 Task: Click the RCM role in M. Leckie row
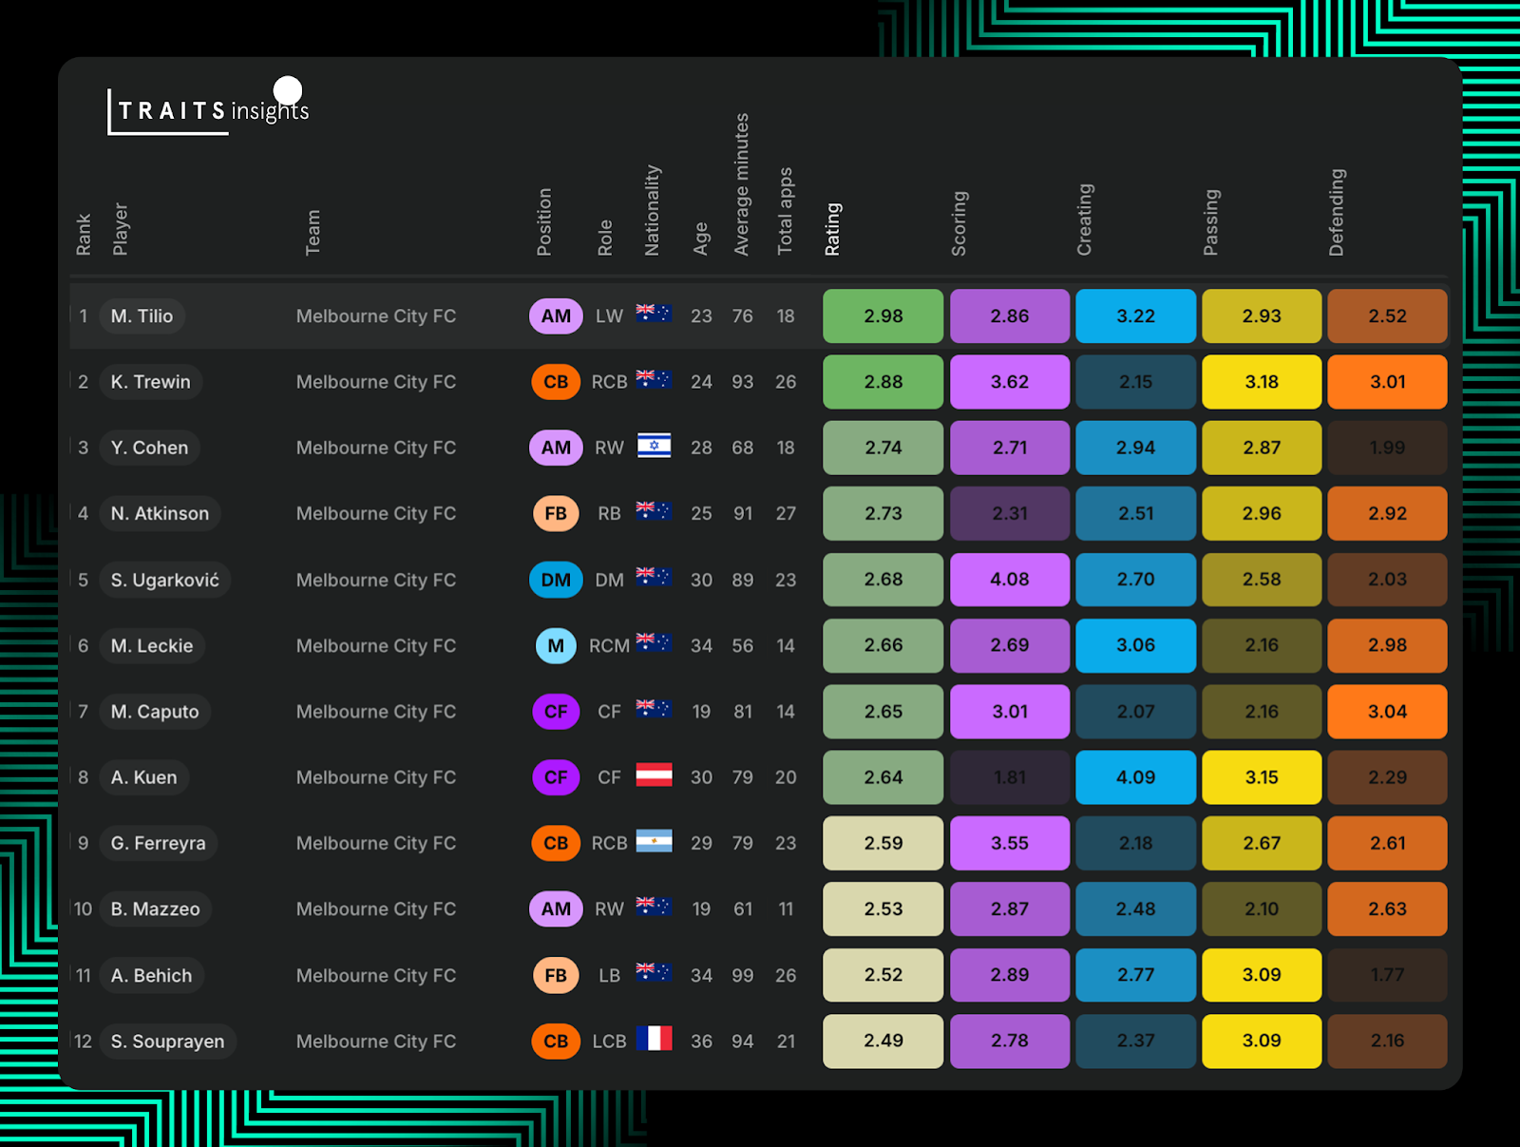tap(609, 645)
